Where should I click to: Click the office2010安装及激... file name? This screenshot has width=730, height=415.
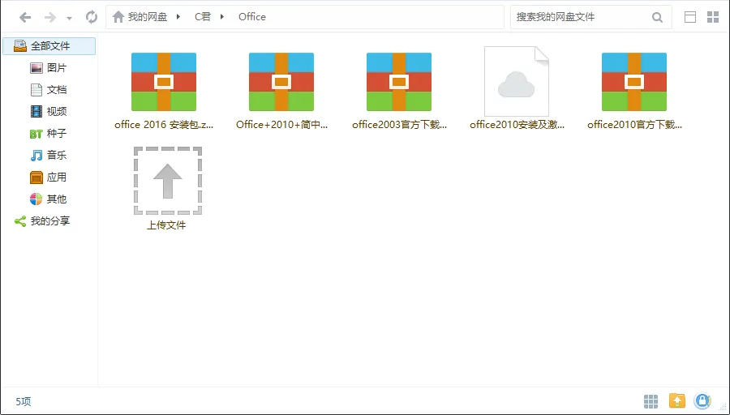(x=517, y=125)
